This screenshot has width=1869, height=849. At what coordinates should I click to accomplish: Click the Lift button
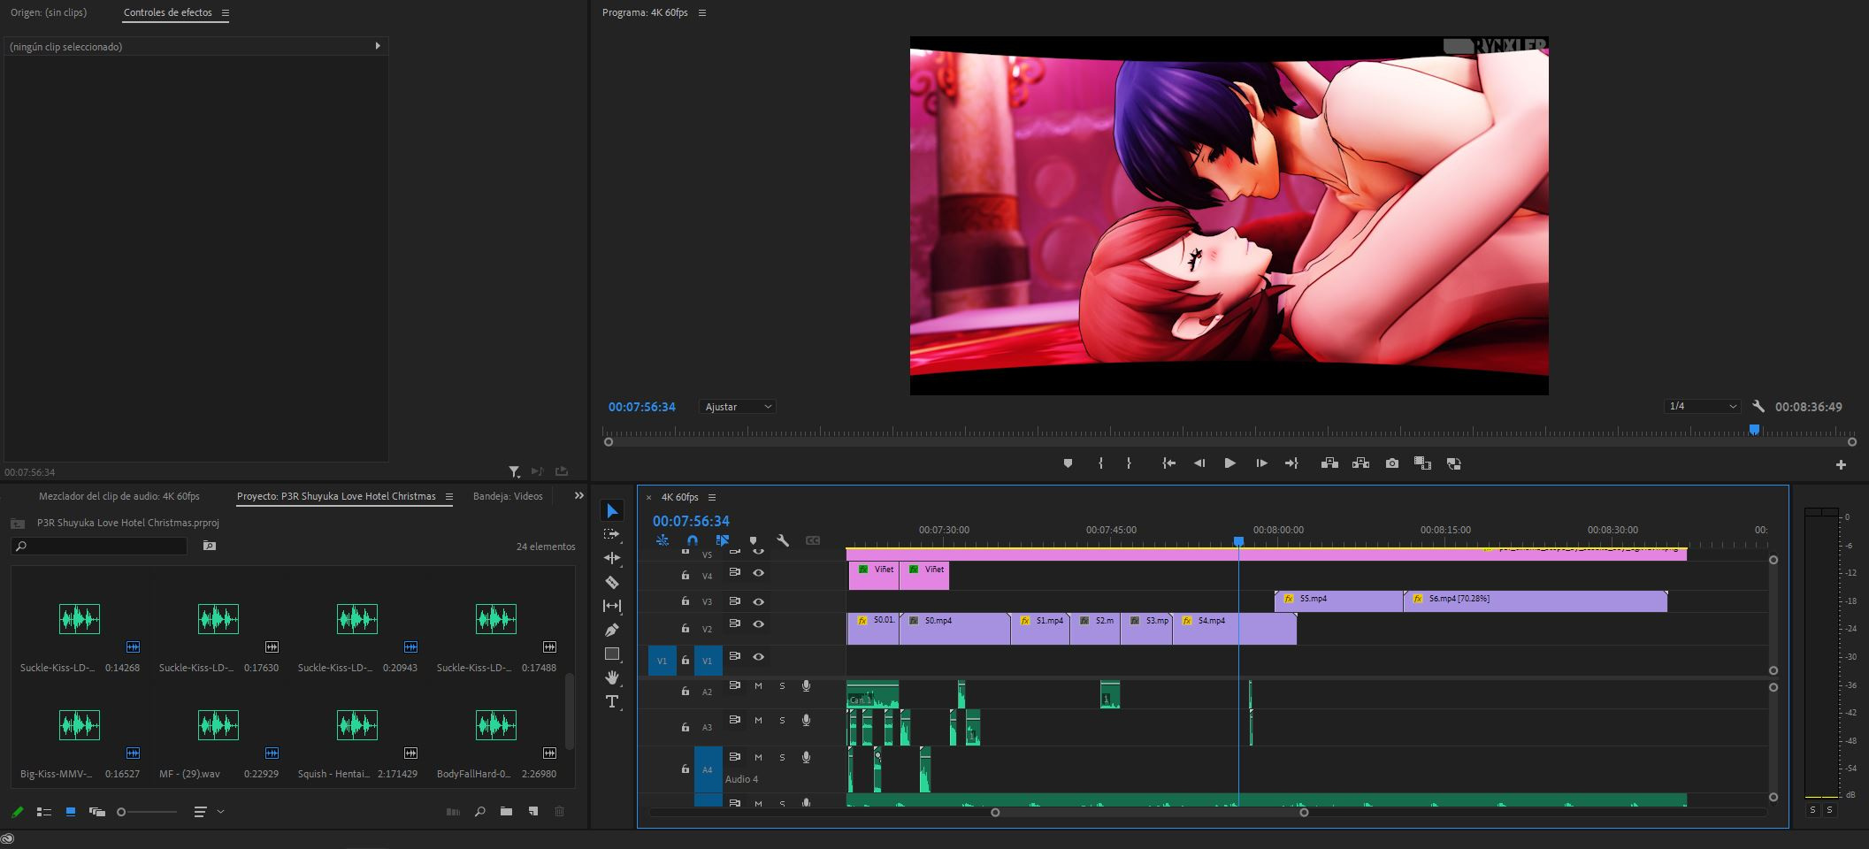point(1329,463)
